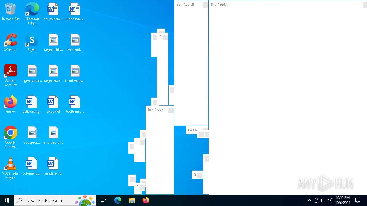Select the degreewar image file
Image resolution: width=367 pixels, height=206 pixels.
[x=53, y=74]
